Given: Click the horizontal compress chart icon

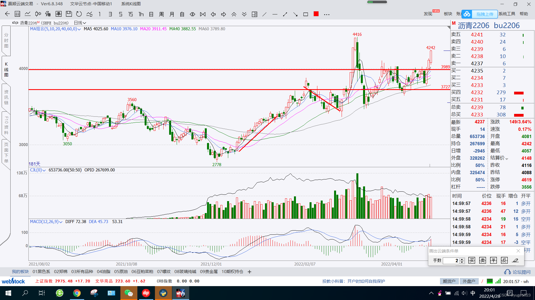Looking at the screenshot, I should click(203, 14).
